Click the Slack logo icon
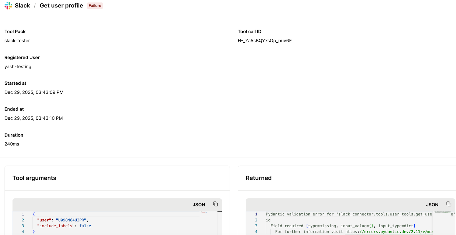 (8, 6)
